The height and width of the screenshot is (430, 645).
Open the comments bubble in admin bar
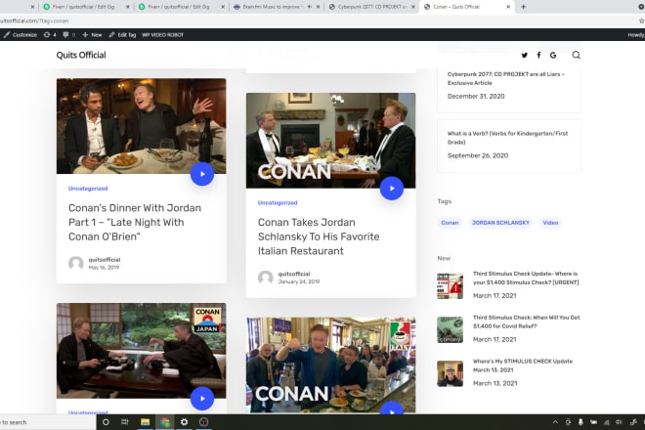click(68, 35)
